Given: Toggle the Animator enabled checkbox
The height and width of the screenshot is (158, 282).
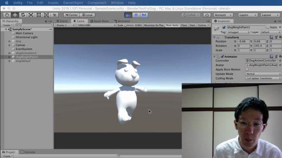Looking at the screenshot, I should pos(222,57).
